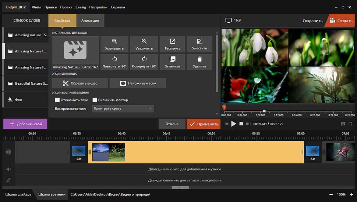Select layer Amazing nature "S...
Viewport: 357px width, 202px height.
(x=26, y=35)
